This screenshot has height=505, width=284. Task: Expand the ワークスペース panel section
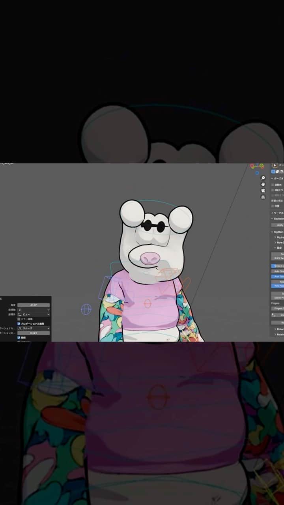(277, 213)
